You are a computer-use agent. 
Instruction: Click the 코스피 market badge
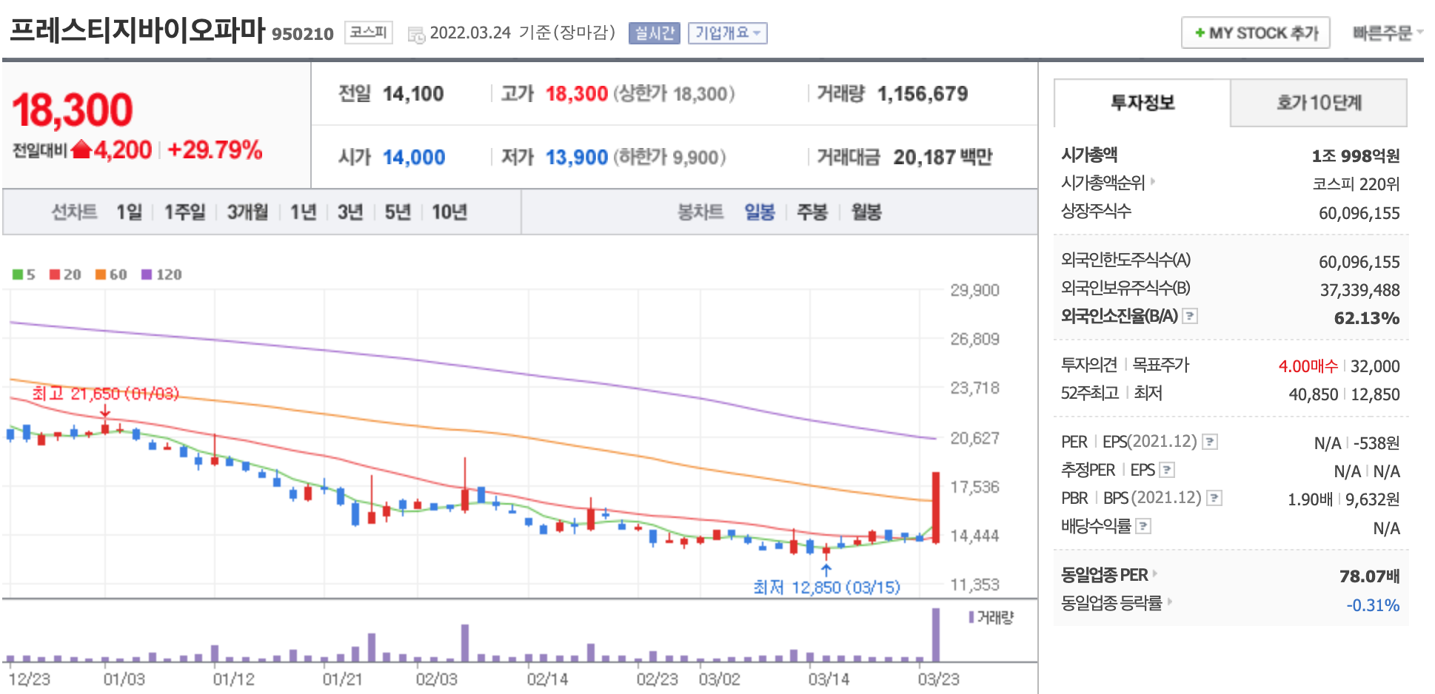369,33
